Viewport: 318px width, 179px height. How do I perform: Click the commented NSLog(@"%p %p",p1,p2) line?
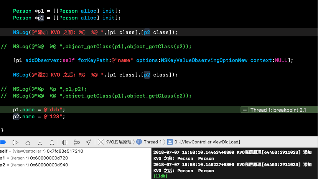[44, 89]
